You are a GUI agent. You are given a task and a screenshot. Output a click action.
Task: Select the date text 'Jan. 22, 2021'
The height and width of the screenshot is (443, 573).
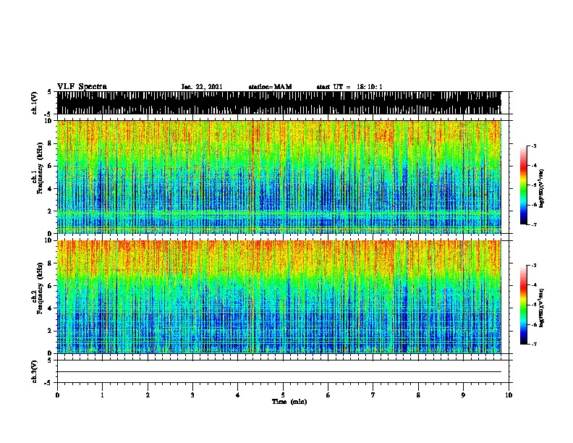point(202,87)
